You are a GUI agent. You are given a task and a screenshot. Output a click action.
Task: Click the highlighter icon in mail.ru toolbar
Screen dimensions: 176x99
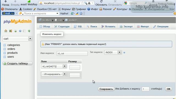[77, 13]
